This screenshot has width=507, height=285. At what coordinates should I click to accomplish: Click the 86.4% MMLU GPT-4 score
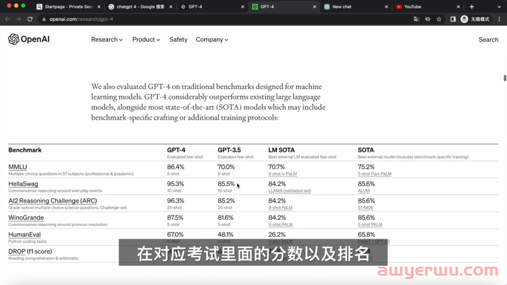click(x=175, y=167)
